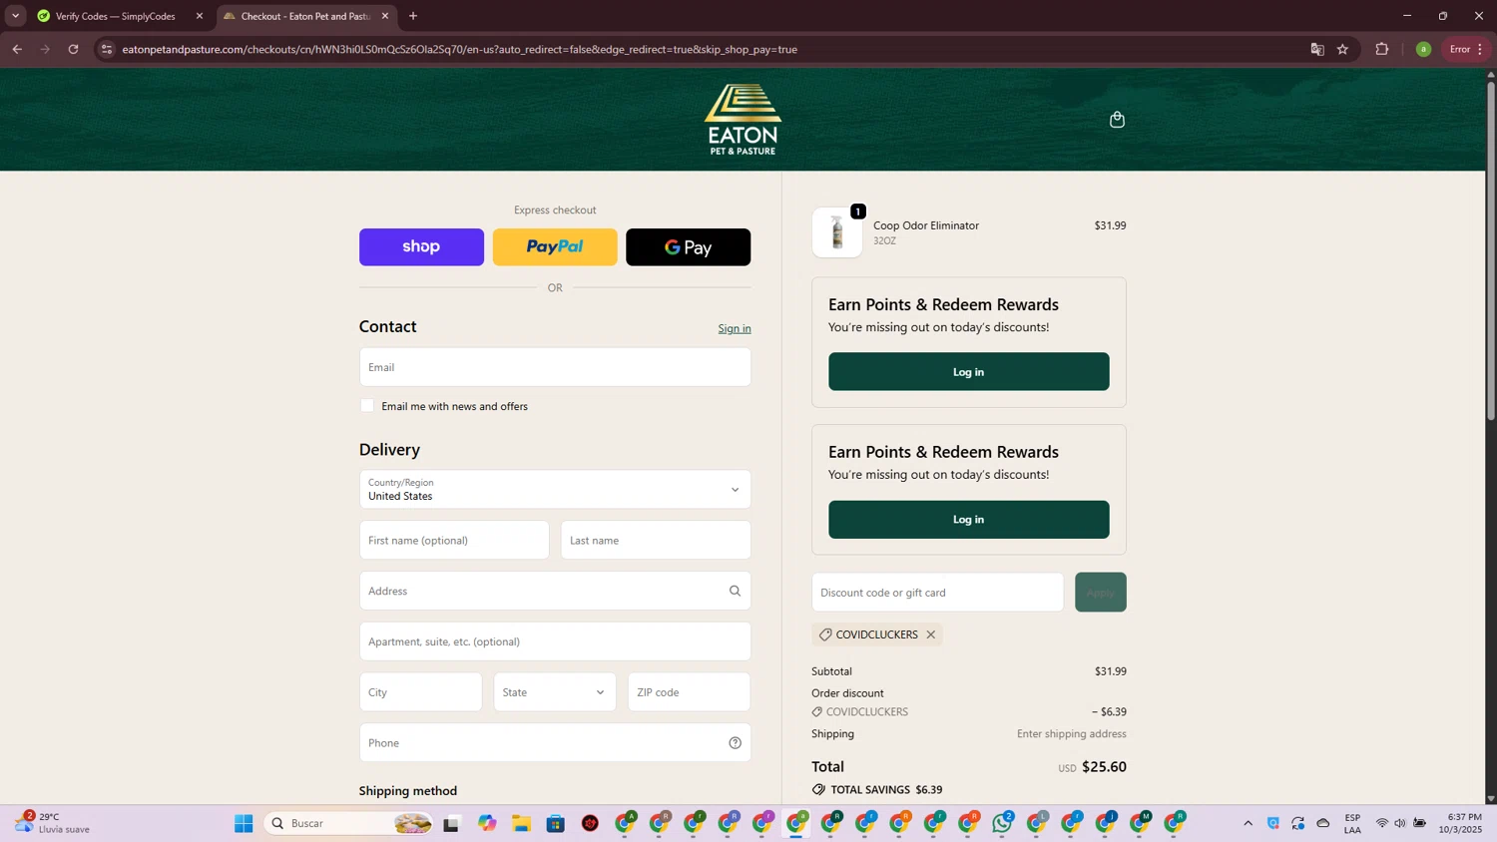Focus the Email input field
The height and width of the screenshot is (842, 1497).
click(x=555, y=367)
